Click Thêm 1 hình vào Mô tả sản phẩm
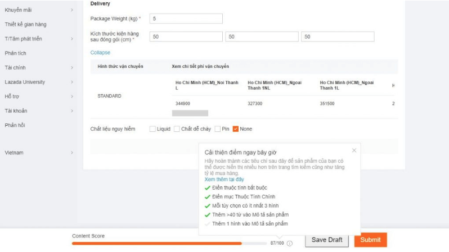Image resolution: width=449 pixels, height=252 pixels. (x=250, y=224)
